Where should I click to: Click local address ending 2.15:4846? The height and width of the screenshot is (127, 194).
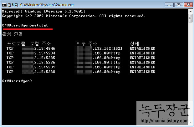[38, 48]
